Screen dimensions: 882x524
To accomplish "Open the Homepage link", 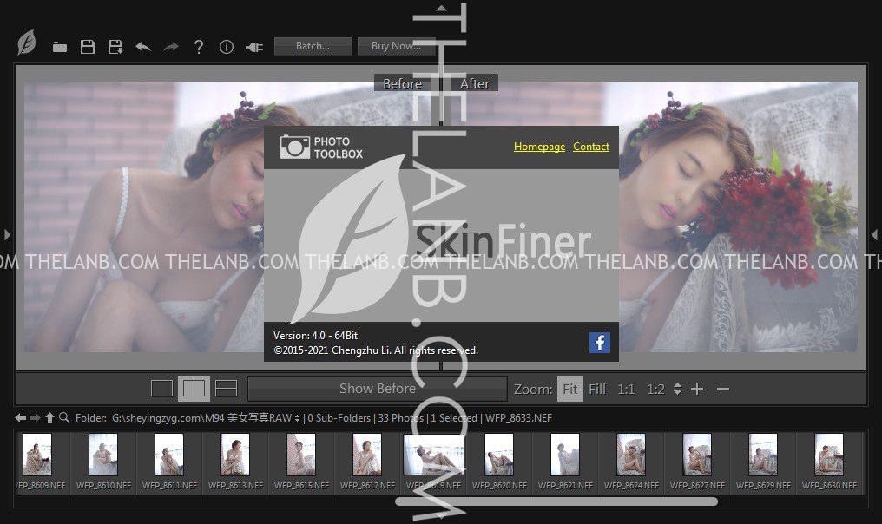I will (x=539, y=147).
